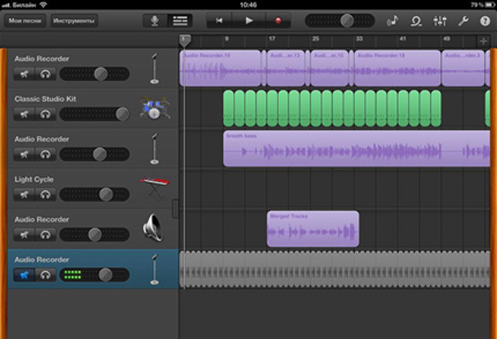Tap bar 17 on the ruler
This screenshot has width=497, height=339.
[x=272, y=39]
